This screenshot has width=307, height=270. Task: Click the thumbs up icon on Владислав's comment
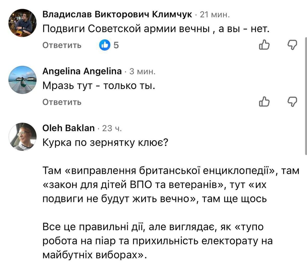(264, 45)
